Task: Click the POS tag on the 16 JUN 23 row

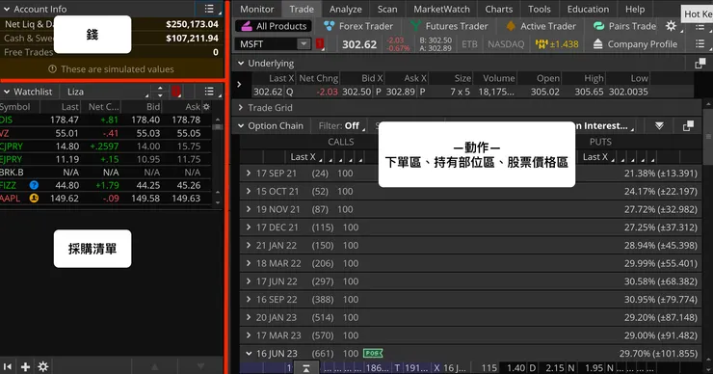Action: click(x=373, y=354)
